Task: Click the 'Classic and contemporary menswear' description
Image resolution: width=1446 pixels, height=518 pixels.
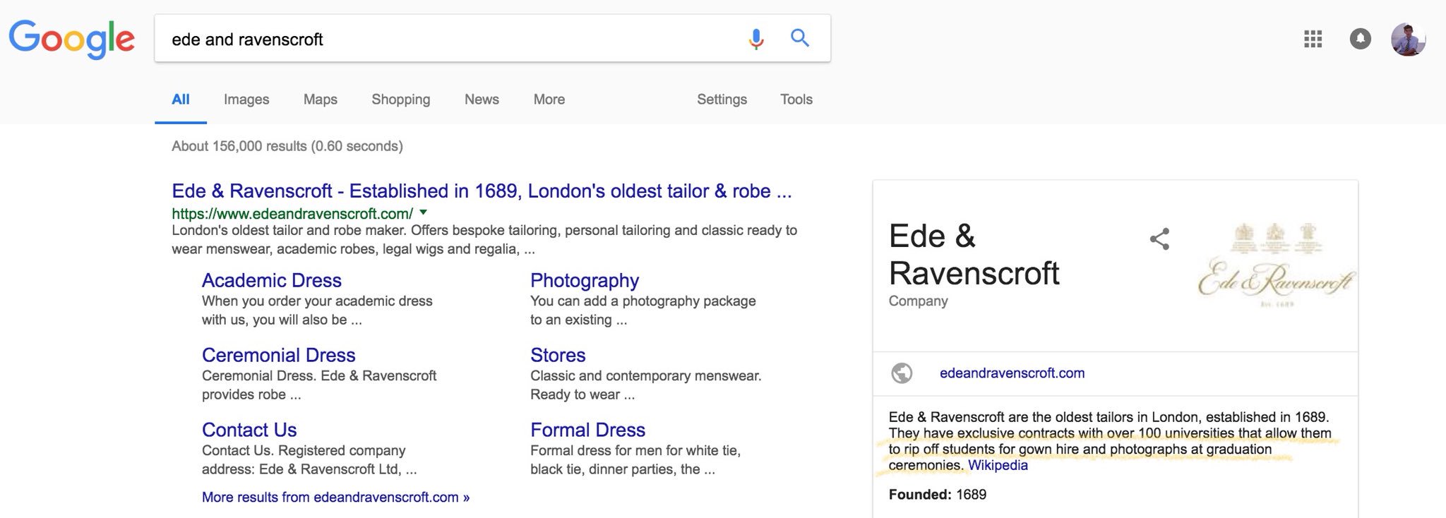Action: [x=646, y=385]
